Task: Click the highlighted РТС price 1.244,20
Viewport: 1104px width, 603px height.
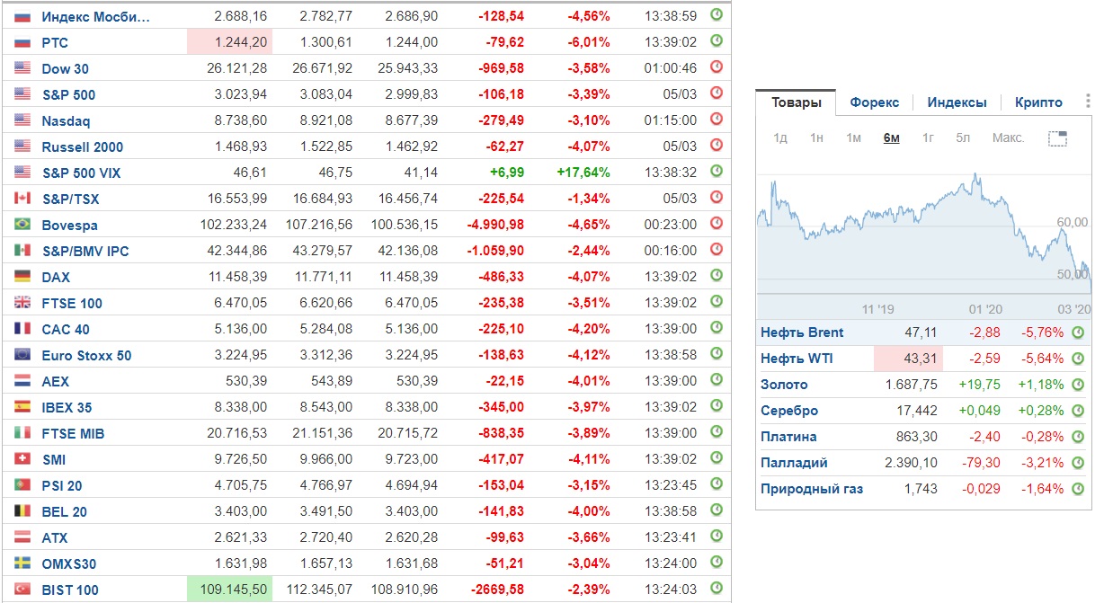Action: [x=229, y=42]
